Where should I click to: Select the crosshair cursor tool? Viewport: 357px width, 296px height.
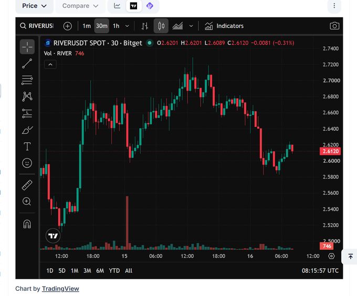pyautogui.click(x=27, y=47)
